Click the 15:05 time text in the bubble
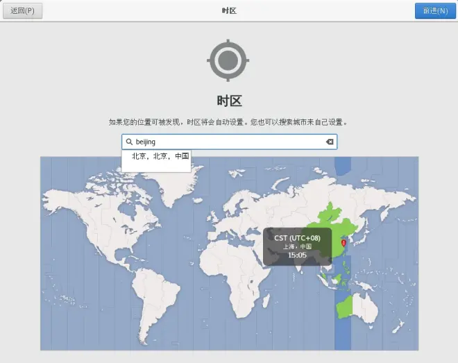This screenshot has width=458, height=363. pyautogui.click(x=297, y=255)
